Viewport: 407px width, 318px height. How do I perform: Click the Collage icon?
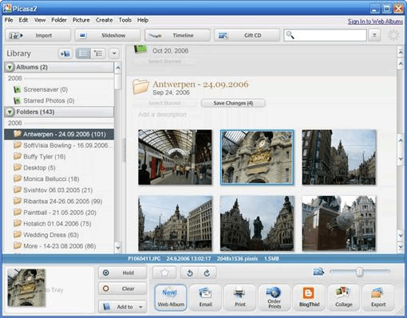[344, 297]
